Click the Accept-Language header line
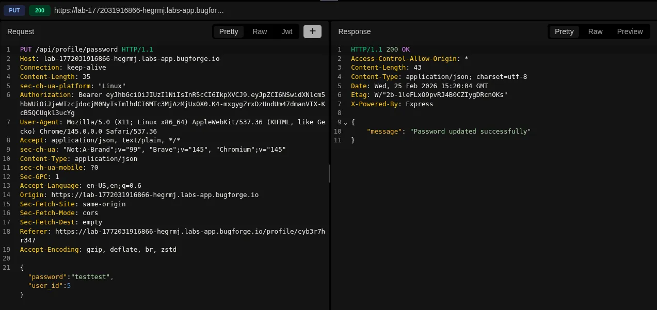 point(81,186)
